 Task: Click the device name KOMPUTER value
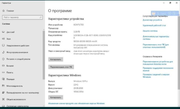79,25
